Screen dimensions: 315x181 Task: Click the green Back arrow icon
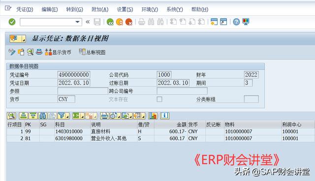point(110,22)
